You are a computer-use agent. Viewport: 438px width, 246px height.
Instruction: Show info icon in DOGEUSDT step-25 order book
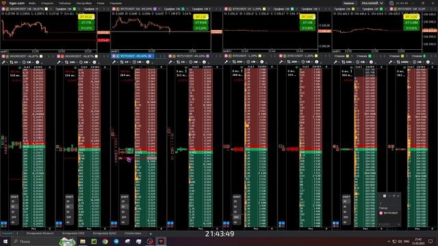38,62
